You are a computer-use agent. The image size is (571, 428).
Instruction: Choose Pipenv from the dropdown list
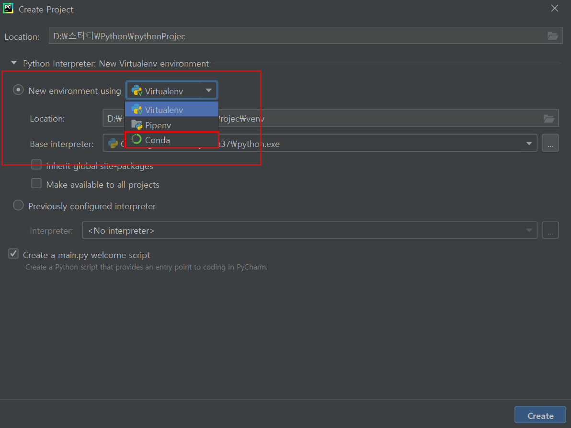pos(171,125)
